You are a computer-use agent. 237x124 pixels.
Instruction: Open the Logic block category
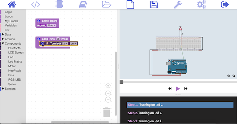(8, 12)
